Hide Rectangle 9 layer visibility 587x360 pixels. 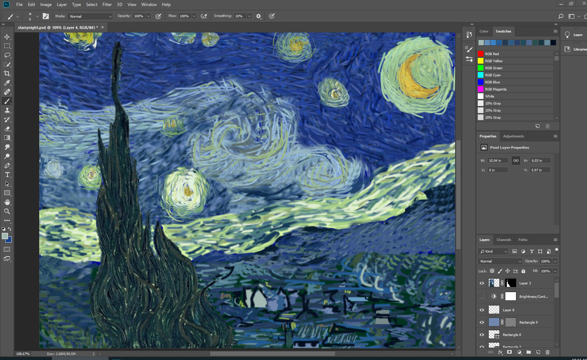click(482, 322)
